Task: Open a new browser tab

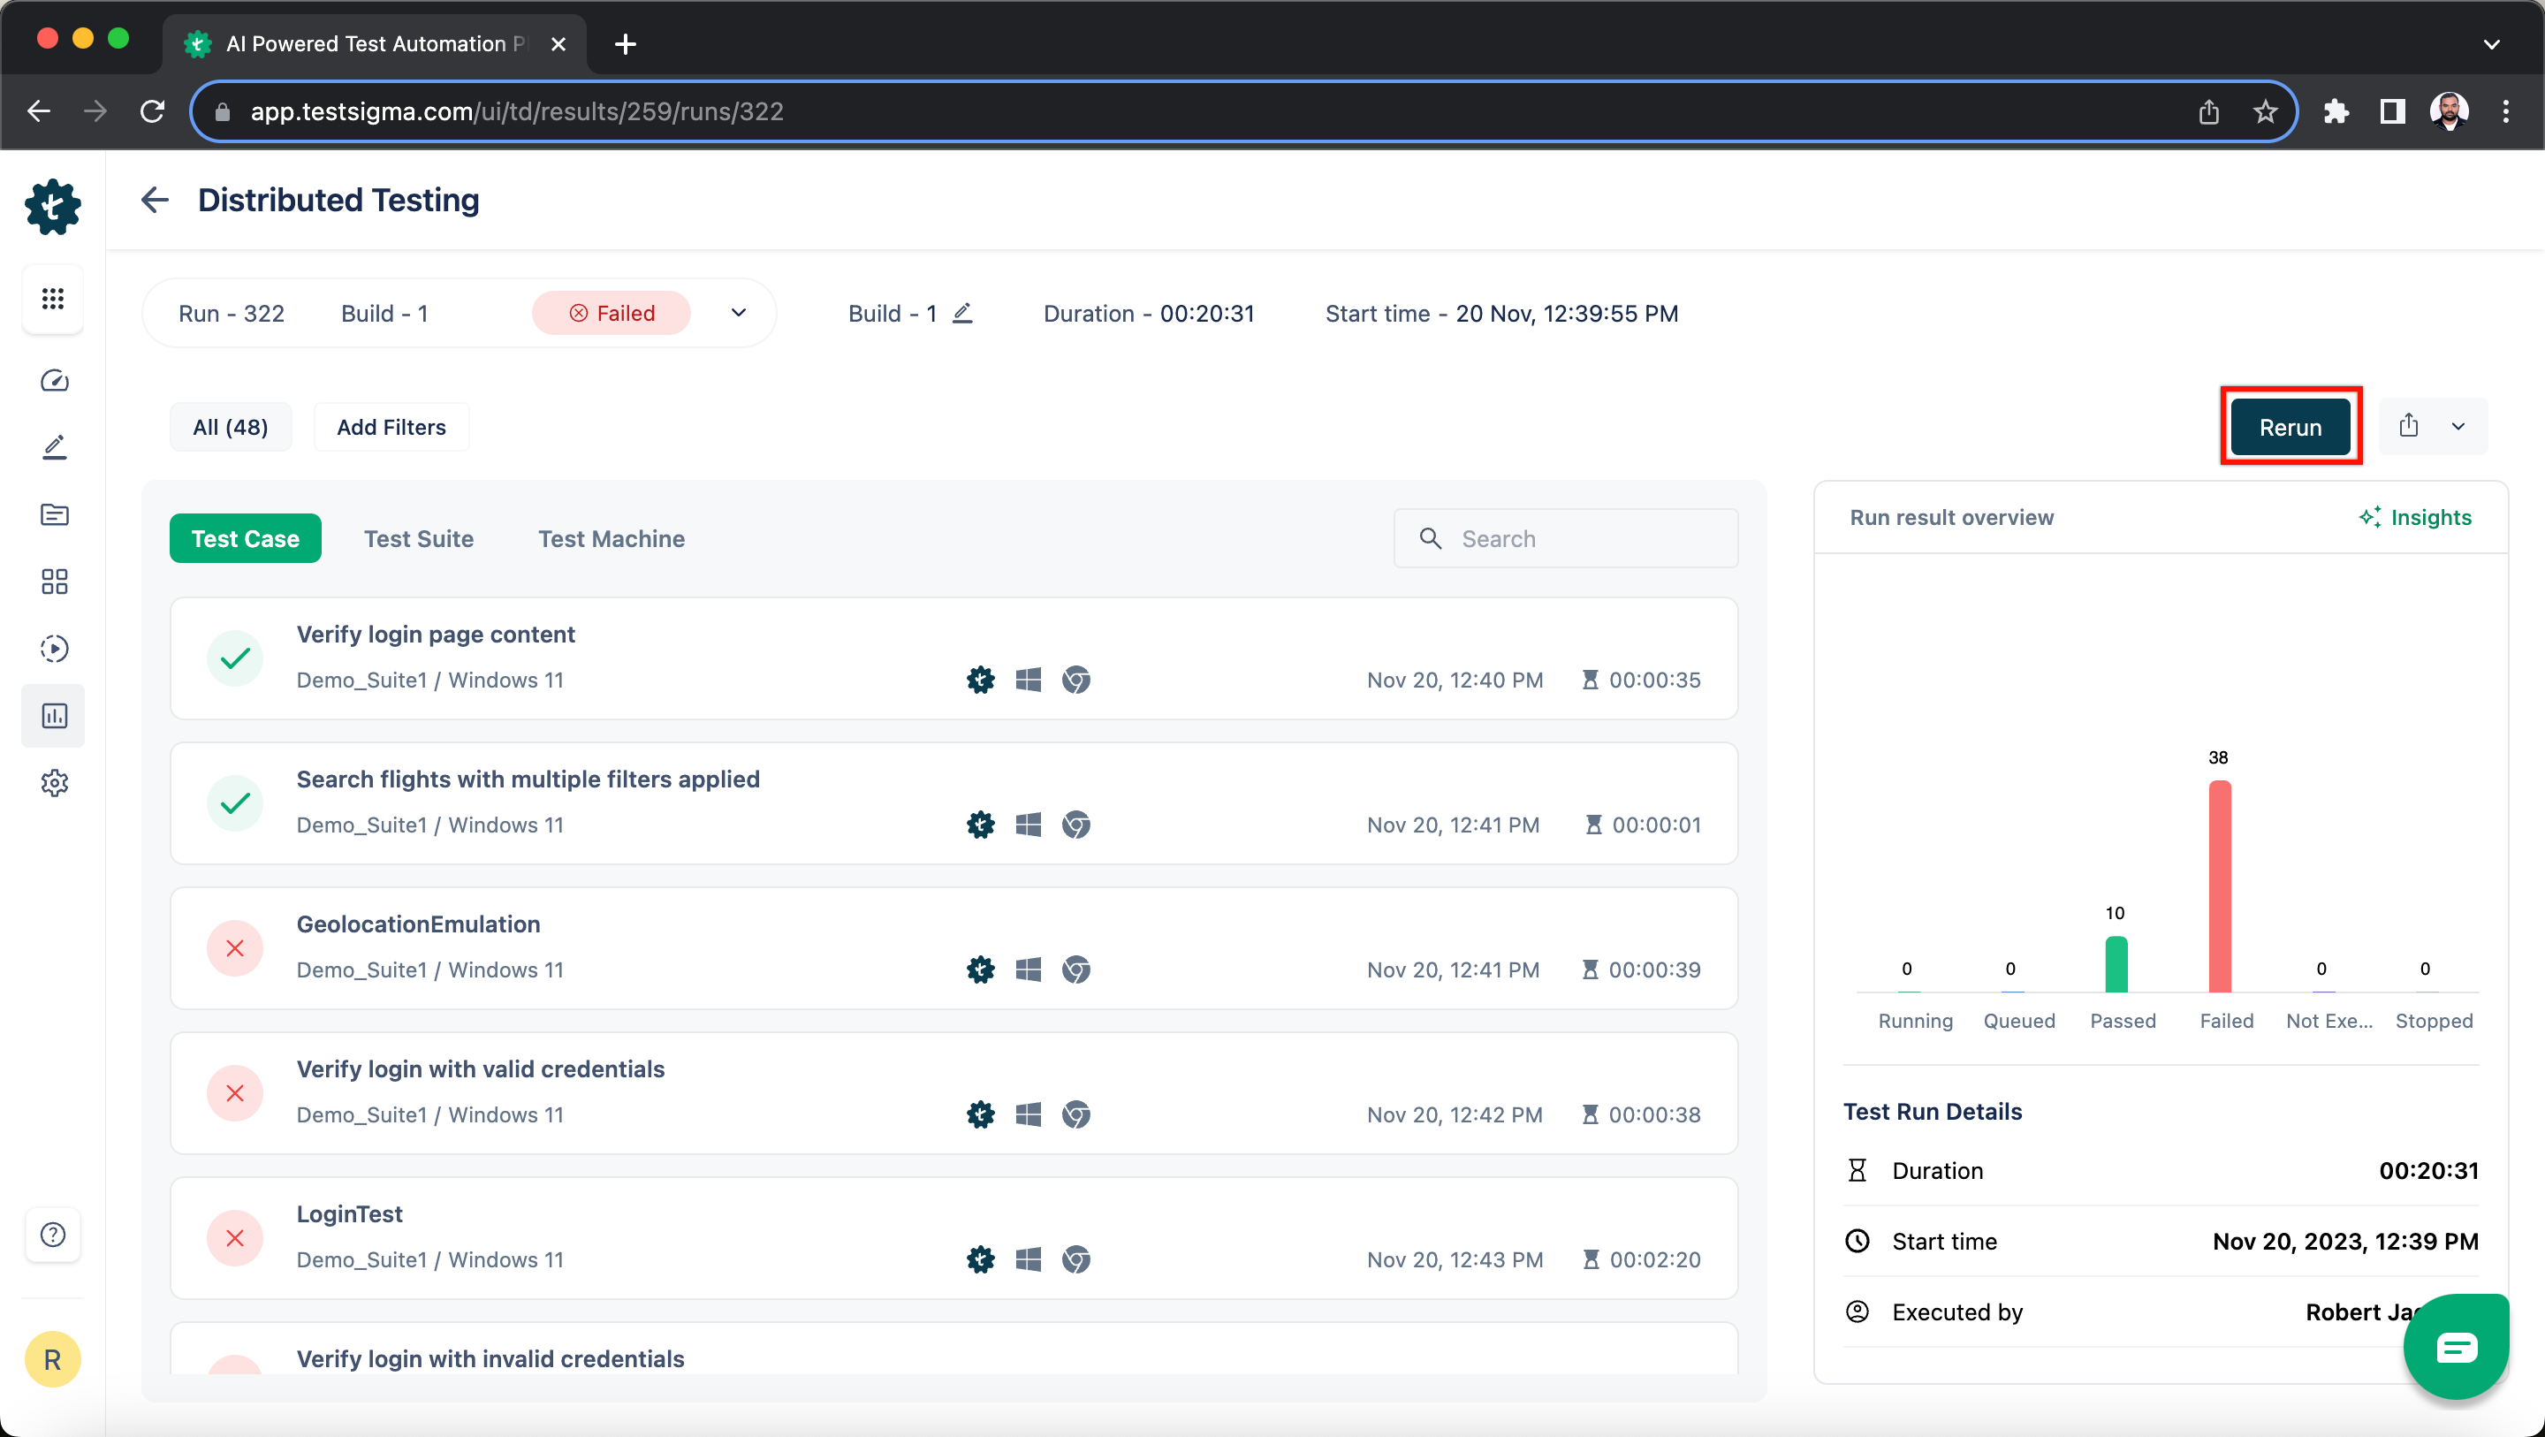Action: [x=625, y=43]
